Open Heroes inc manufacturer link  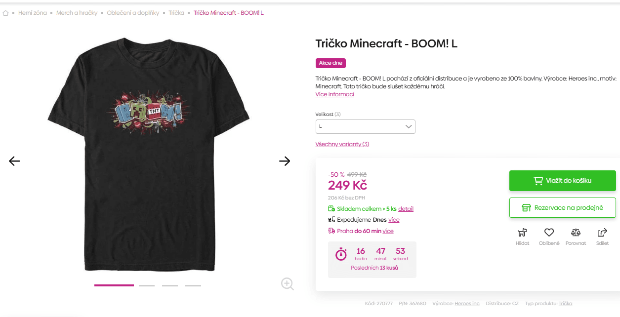467,304
